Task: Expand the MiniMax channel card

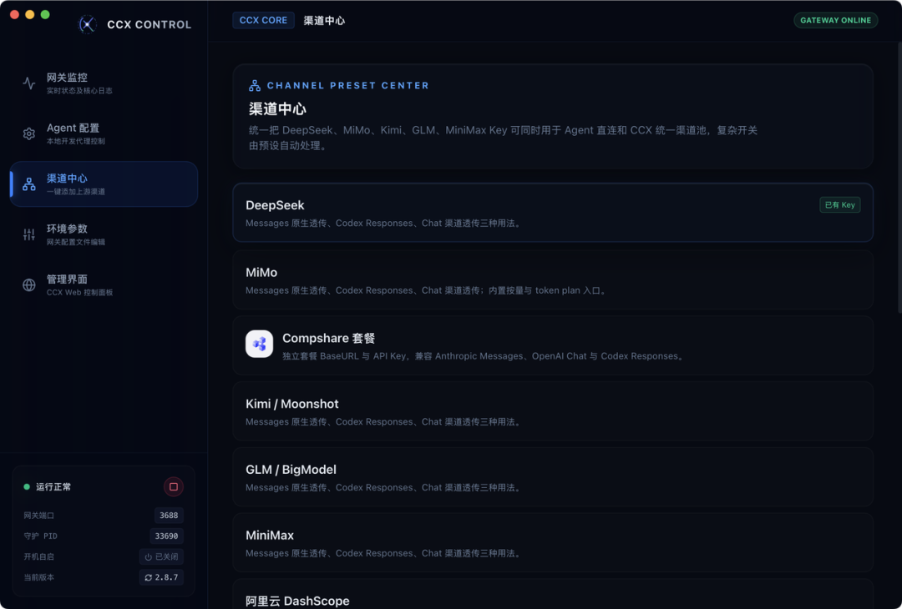Action: 553,542
